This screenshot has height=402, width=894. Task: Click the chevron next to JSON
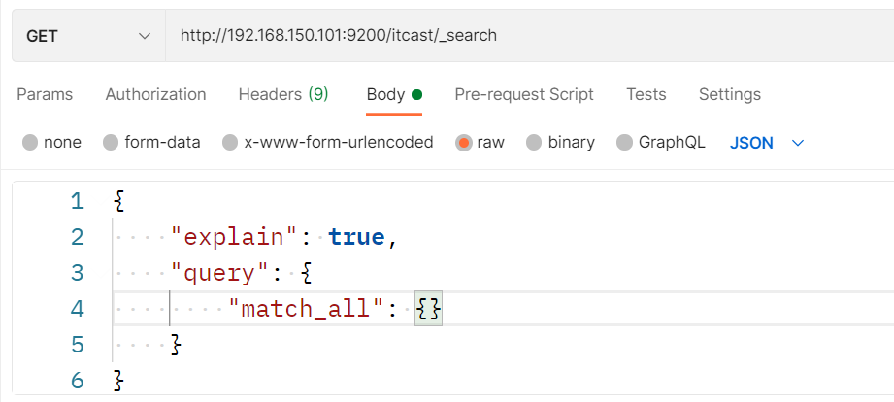[x=798, y=143]
